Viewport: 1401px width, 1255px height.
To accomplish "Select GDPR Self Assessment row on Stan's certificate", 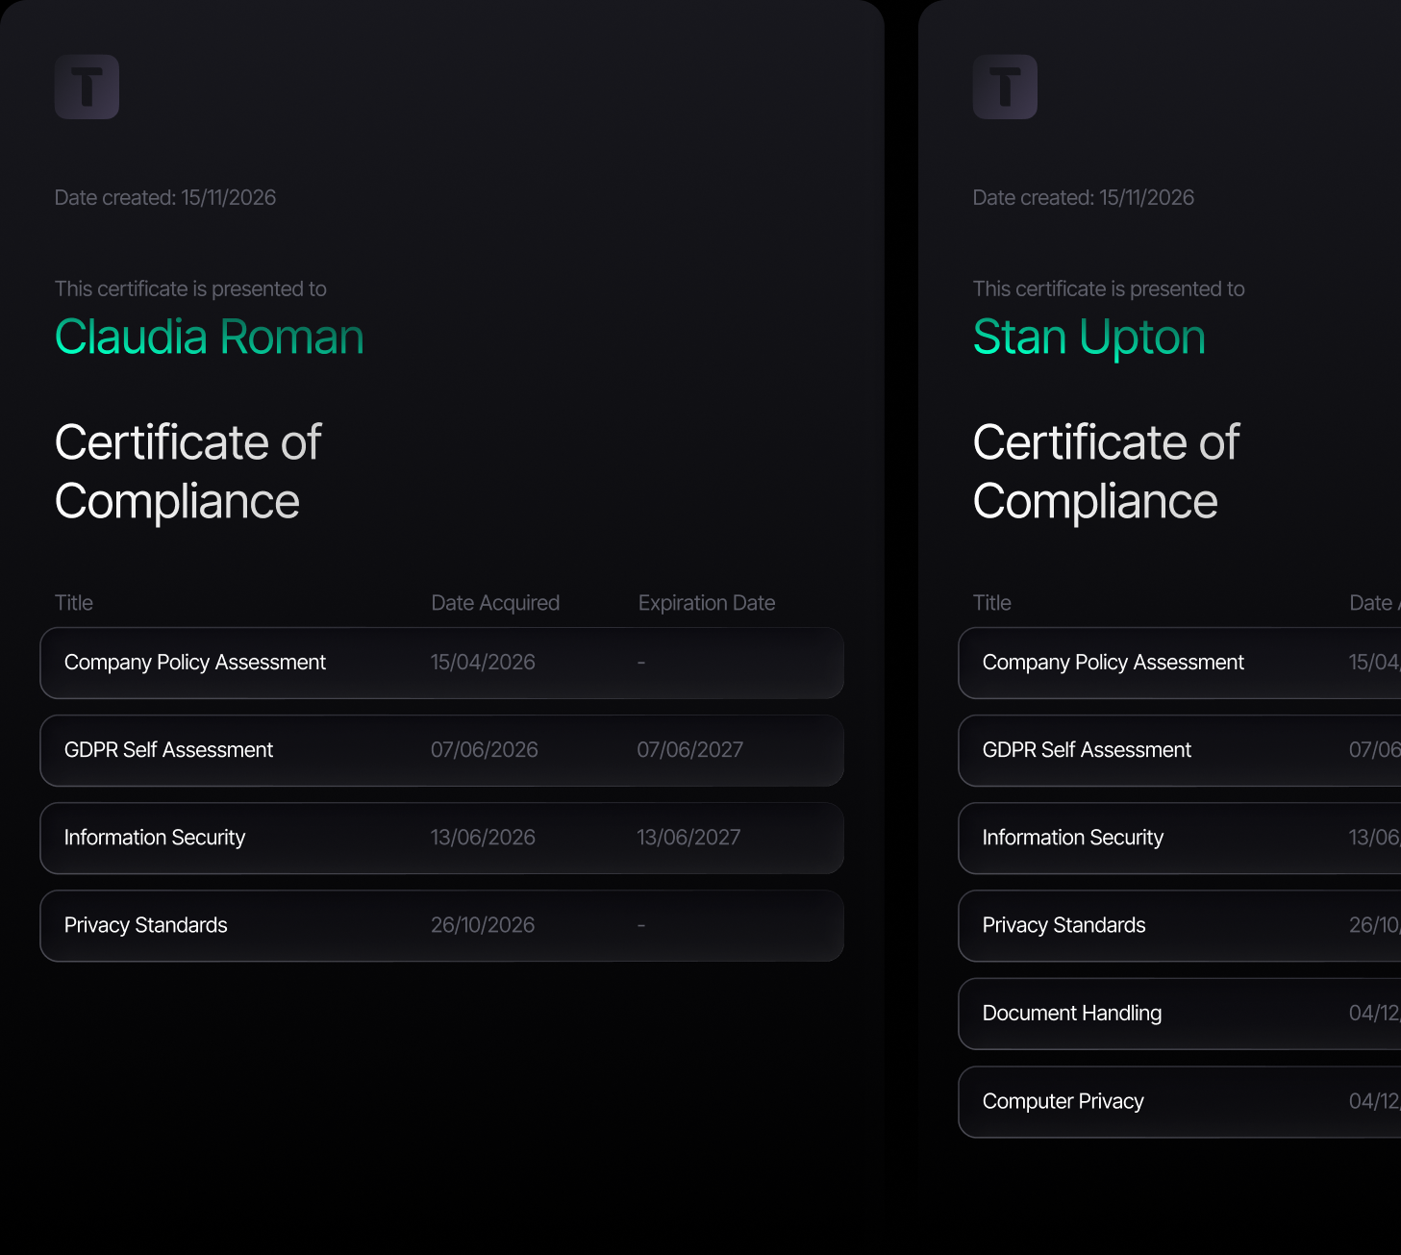I will pos(1180,751).
